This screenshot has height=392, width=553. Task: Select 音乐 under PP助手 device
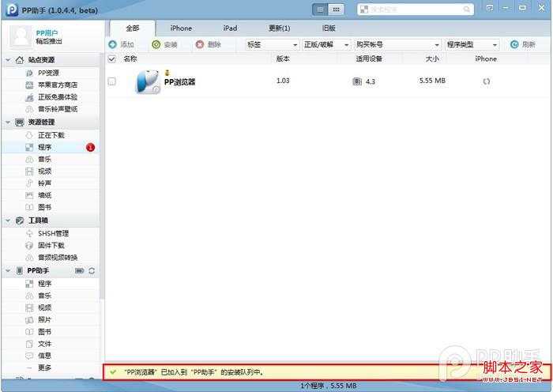(51, 296)
